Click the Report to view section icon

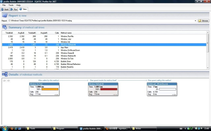(x=5, y=15)
